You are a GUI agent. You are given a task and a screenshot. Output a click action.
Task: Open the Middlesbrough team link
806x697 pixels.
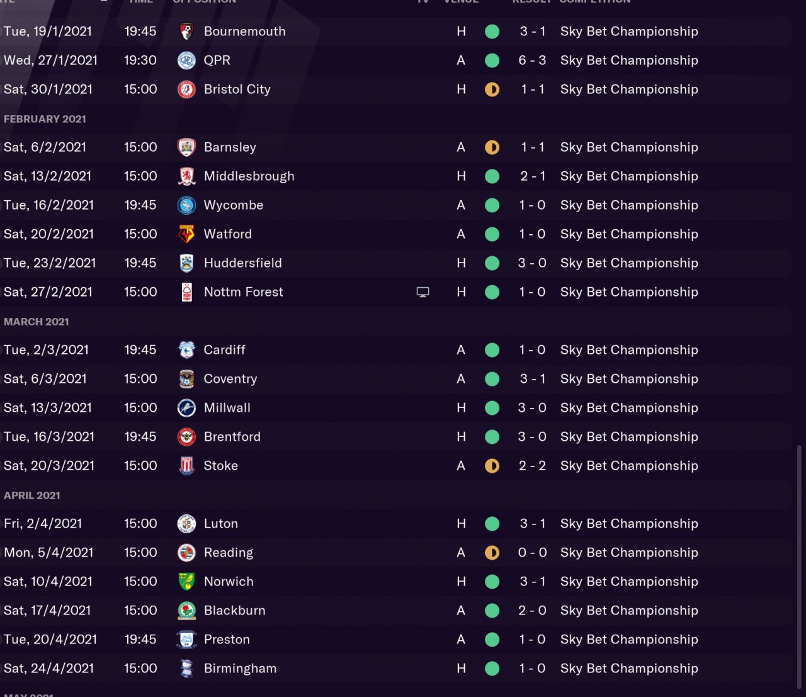click(x=249, y=176)
